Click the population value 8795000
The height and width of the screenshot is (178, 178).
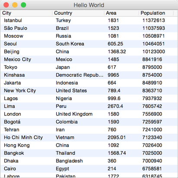pos(152,67)
